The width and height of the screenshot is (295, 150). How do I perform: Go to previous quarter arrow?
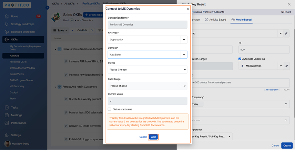click(73, 30)
